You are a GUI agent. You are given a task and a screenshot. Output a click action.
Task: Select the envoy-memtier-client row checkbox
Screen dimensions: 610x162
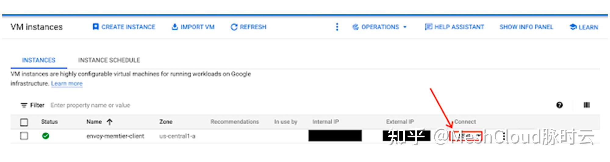pos(24,136)
